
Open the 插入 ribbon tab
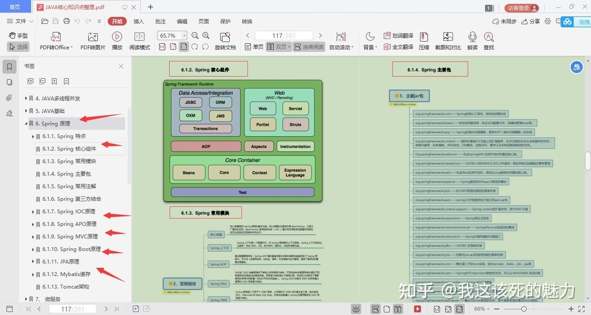(139, 22)
